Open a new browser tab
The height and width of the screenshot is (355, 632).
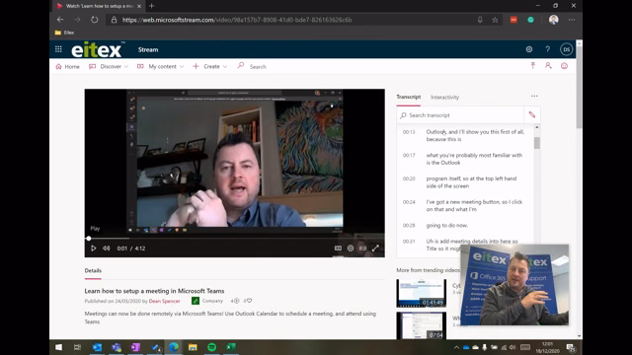point(151,6)
